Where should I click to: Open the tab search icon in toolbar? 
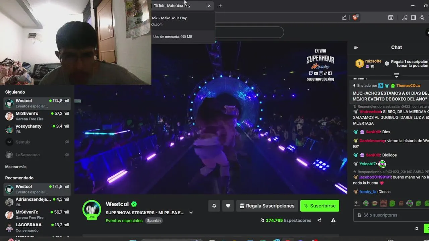tap(391, 18)
